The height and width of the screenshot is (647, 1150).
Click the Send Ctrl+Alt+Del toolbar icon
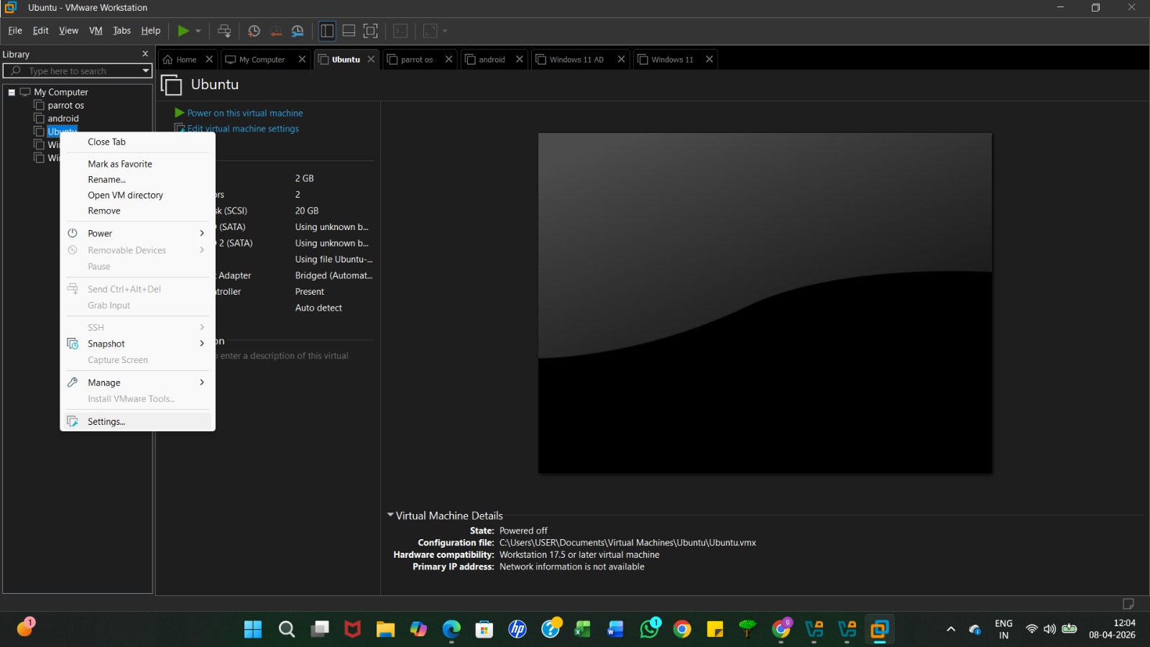click(x=224, y=31)
